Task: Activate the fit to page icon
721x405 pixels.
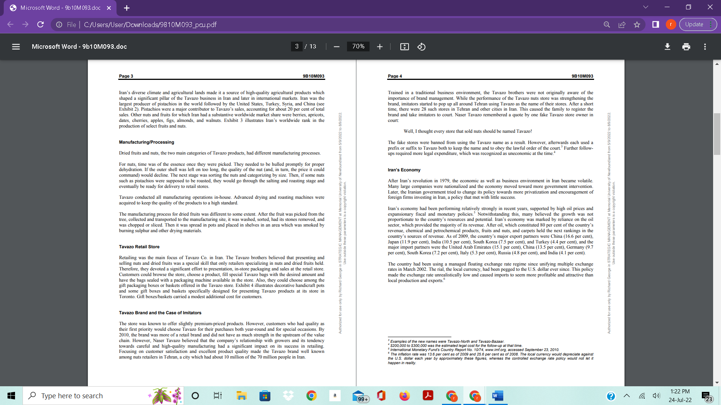Action: 404,46
